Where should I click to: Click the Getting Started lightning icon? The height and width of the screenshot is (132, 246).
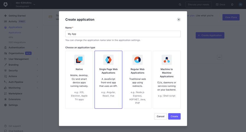point(5,16)
